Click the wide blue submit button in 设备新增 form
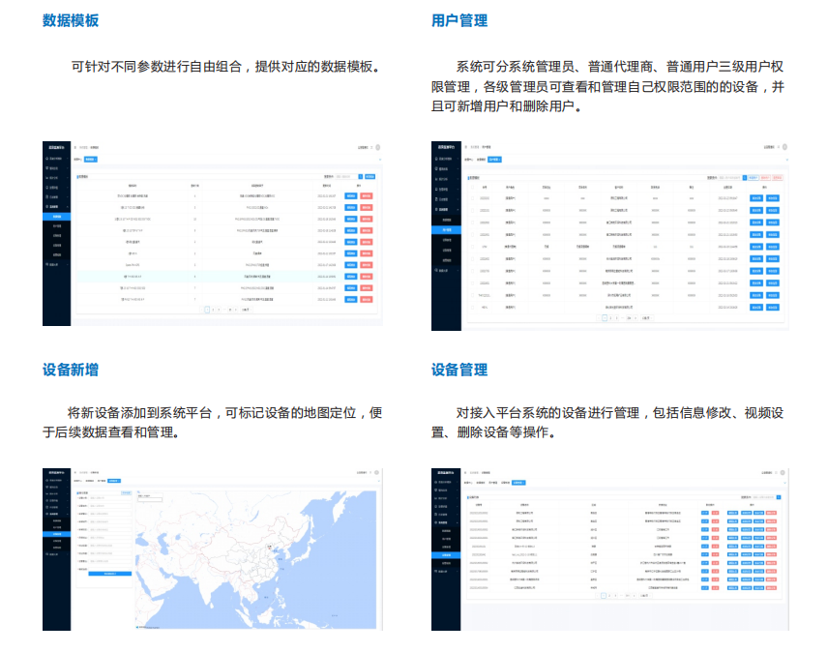 (110, 574)
